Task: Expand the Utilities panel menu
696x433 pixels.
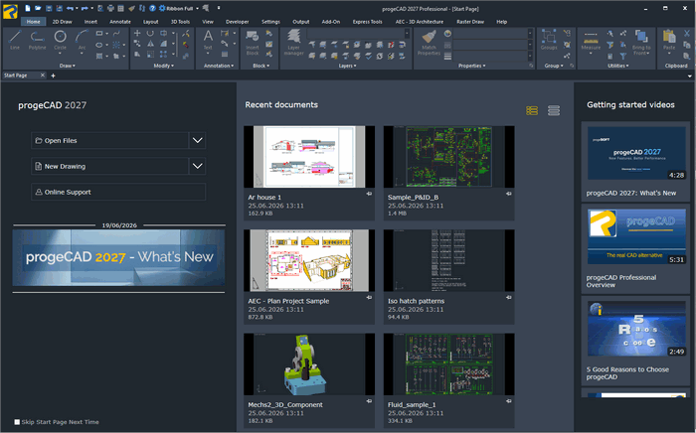Action: (617, 66)
